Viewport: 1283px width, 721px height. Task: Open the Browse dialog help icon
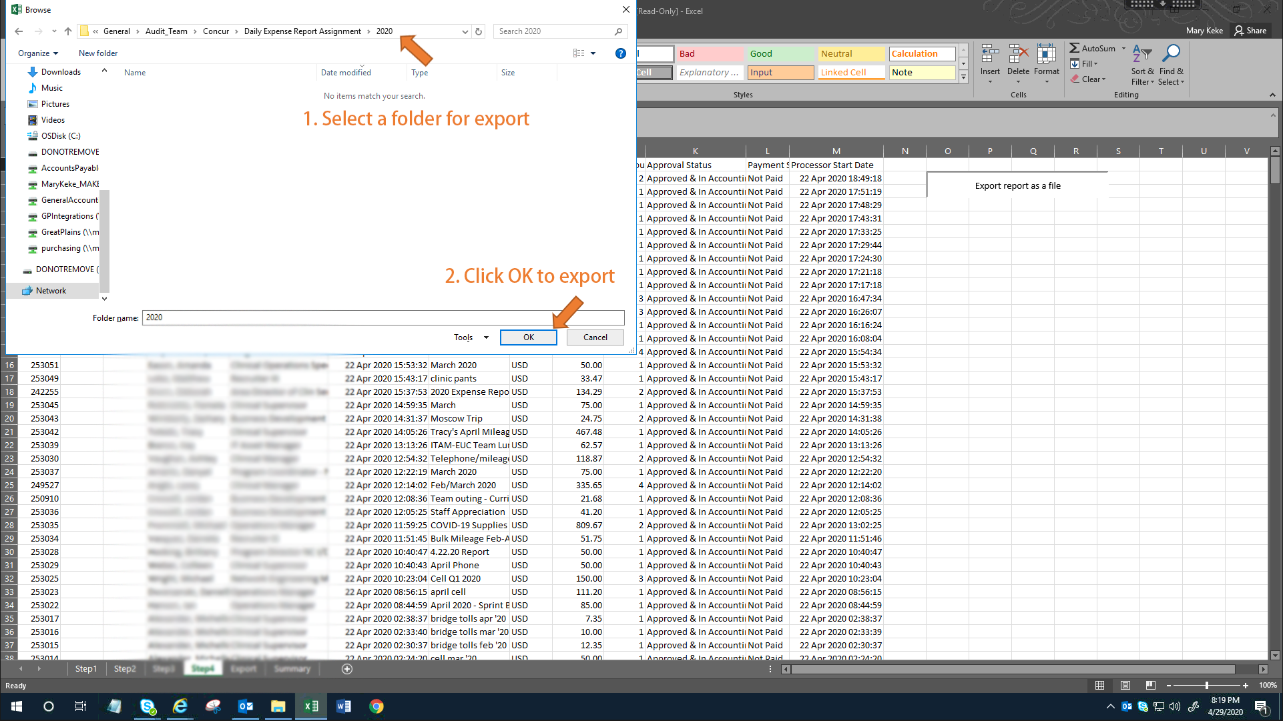click(x=620, y=53)
